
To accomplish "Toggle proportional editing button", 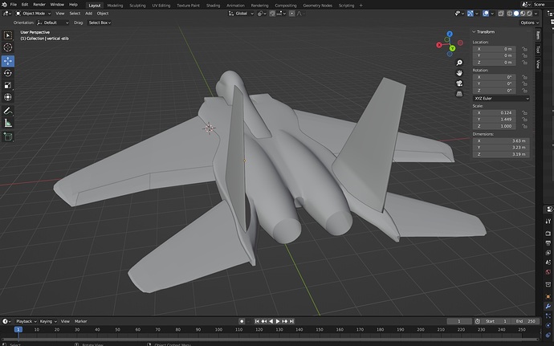I will pos(291,14).
